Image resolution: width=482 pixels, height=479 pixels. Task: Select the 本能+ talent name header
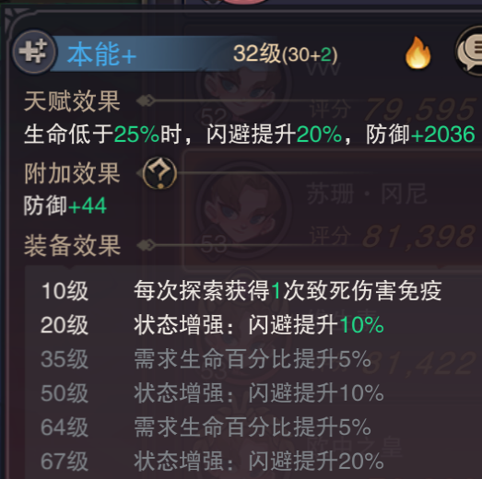click(x=101, y=54)
